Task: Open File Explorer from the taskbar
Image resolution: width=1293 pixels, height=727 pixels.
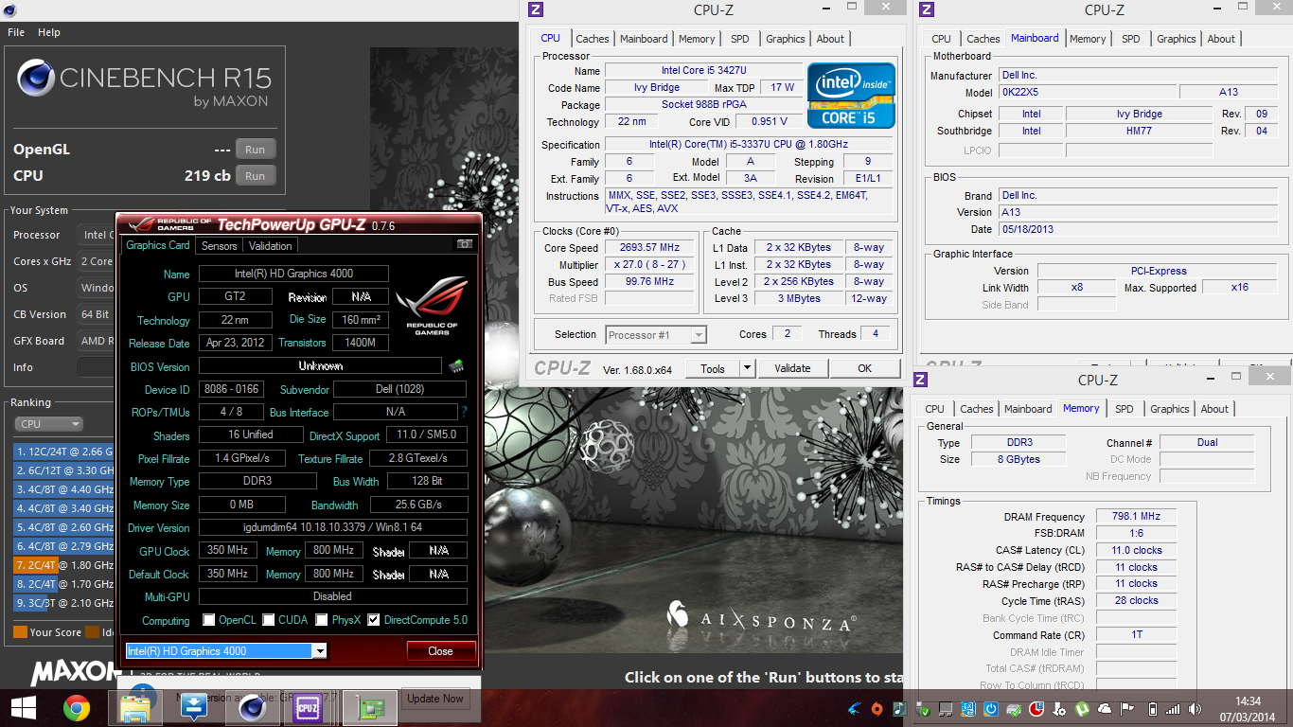Action: (x=134, y=707)
